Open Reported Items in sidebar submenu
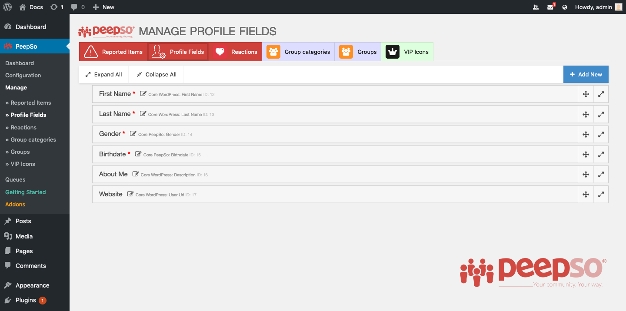This screenshot has width=626, height=311. 28,103
